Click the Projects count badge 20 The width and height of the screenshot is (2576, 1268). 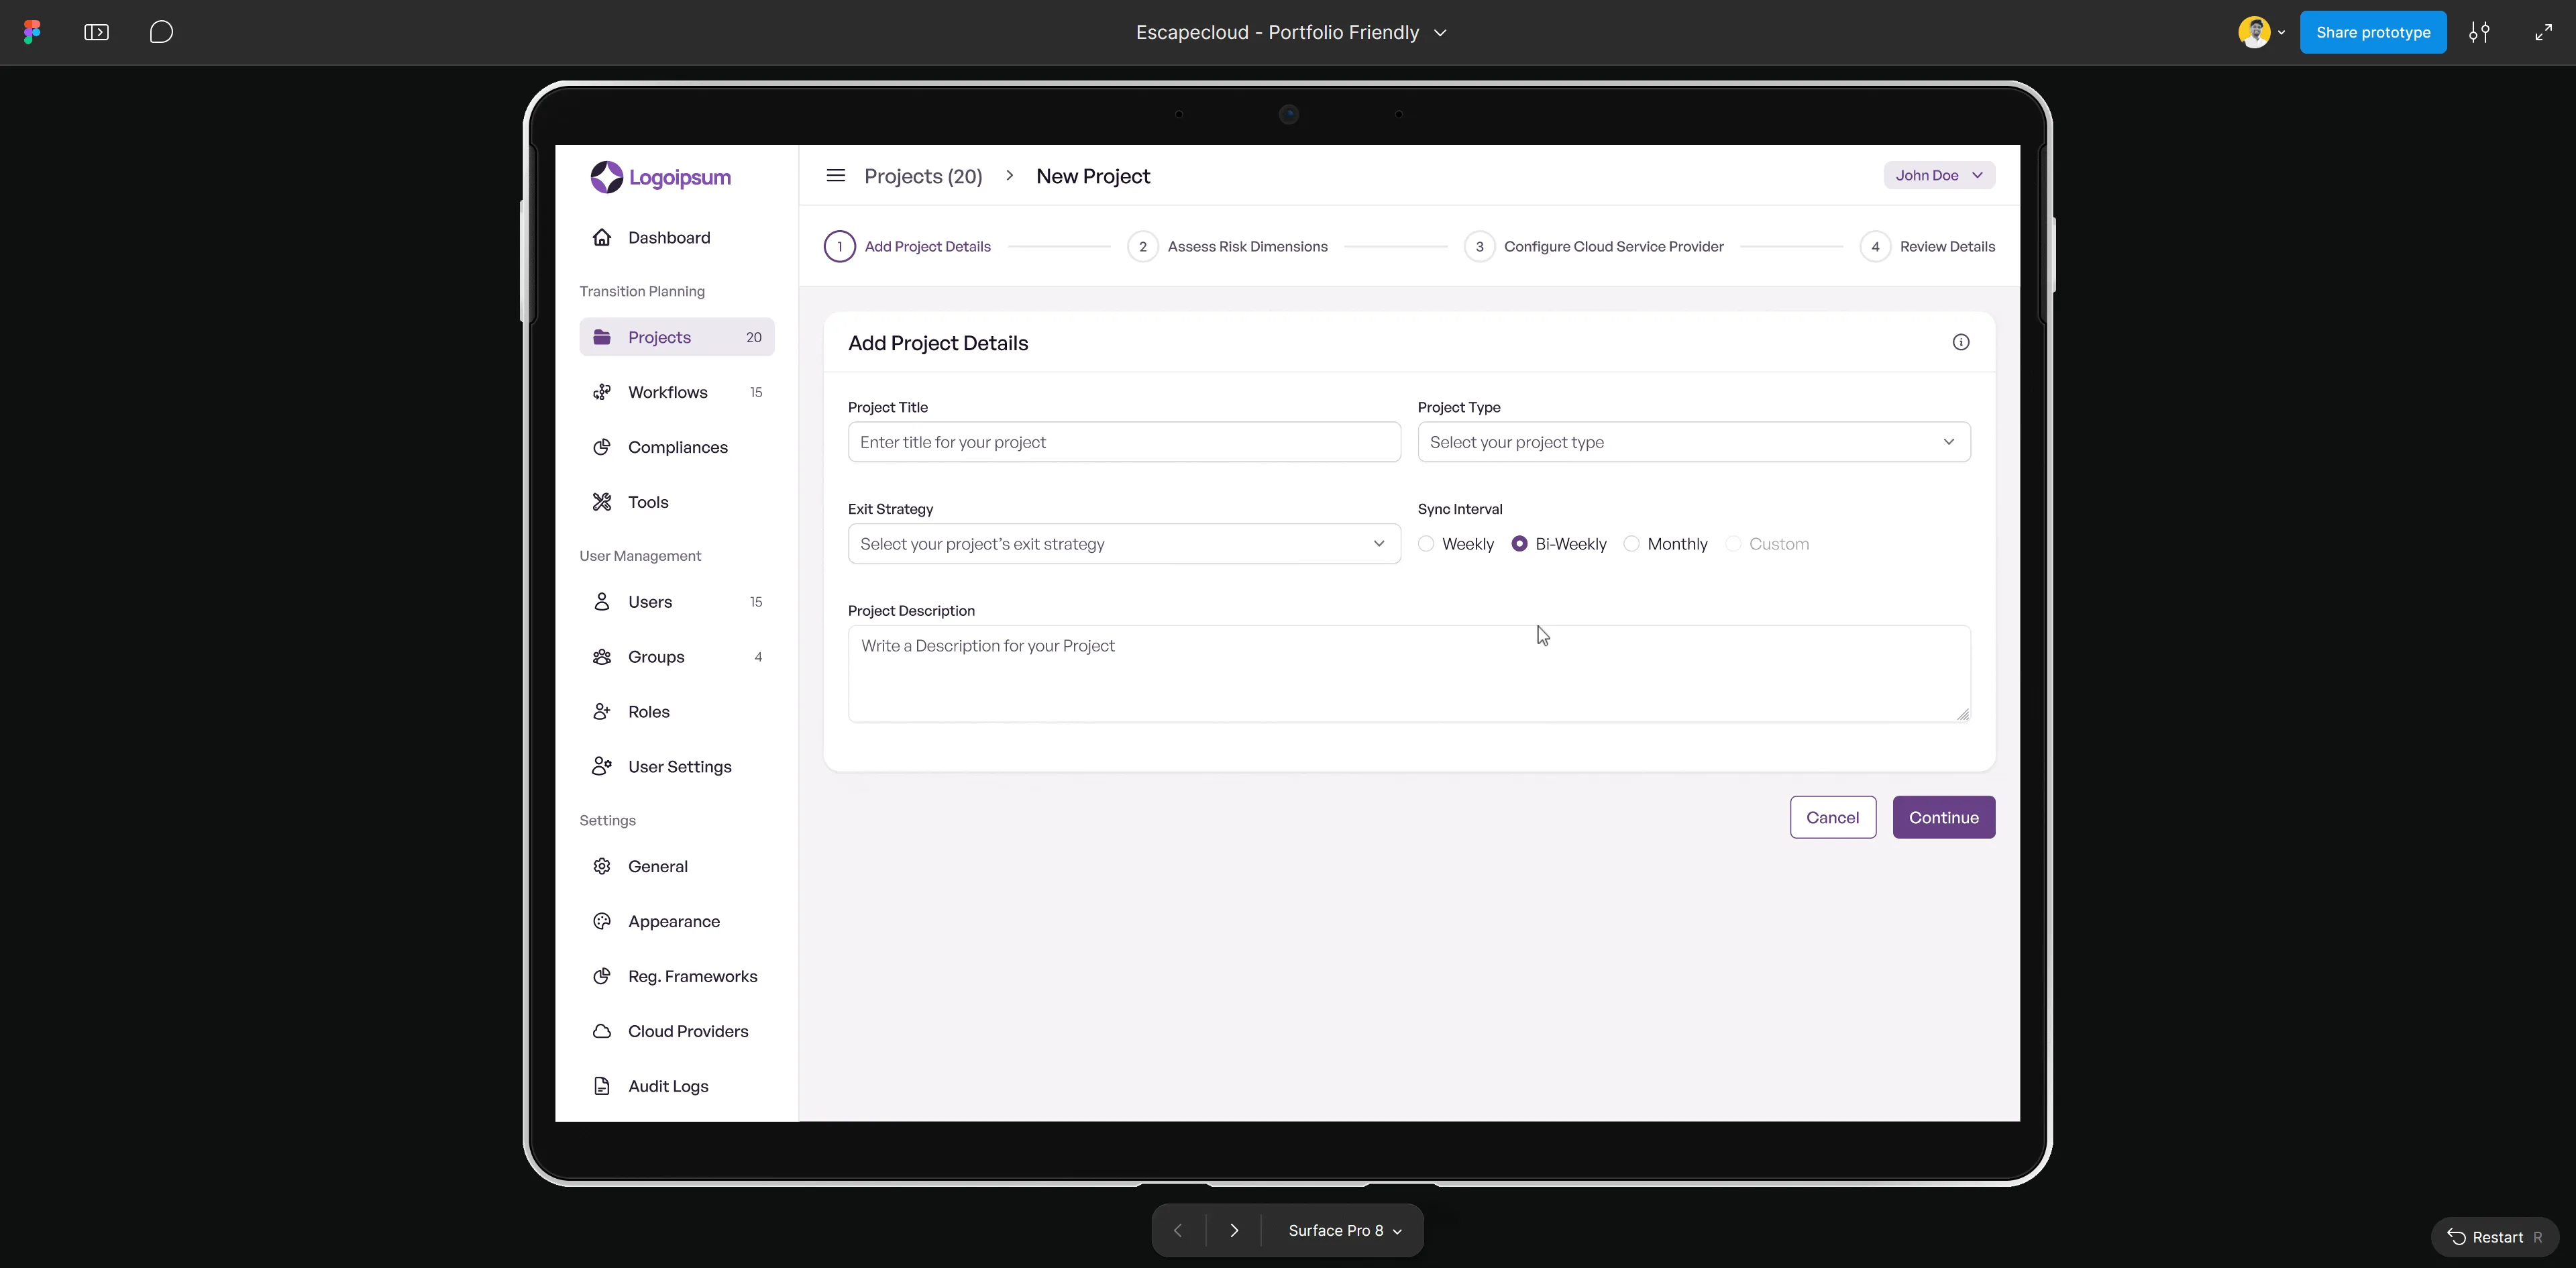pyautogui.click(x=754, y=337)
